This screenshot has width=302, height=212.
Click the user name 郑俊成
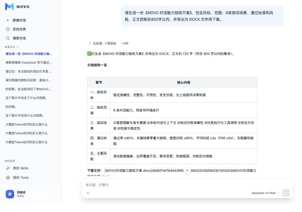(21, 192)
